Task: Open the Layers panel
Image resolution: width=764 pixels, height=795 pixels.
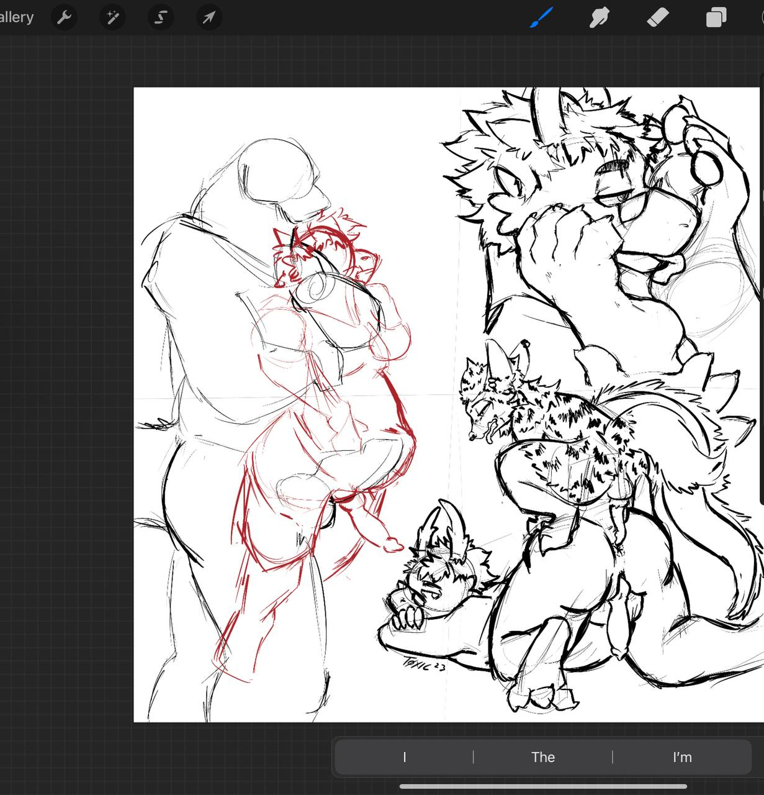Action: (x=716, y=17)
